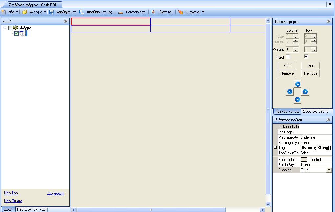
Task: Click the Κοινοποίηση toolbar button
Action: point(132,12)
